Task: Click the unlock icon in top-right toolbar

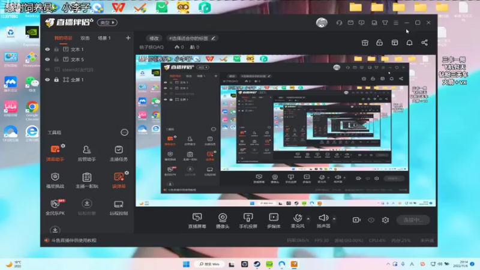Action: click(x=379, y=43)
